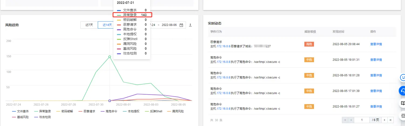This screenshot has width=405, height=126.
Task: Open the customer support headset icon
Action: click(403, 90)
